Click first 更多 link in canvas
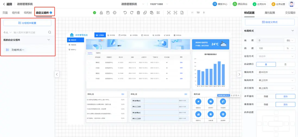Screen dimensions: 298x137 click(123, 94)
